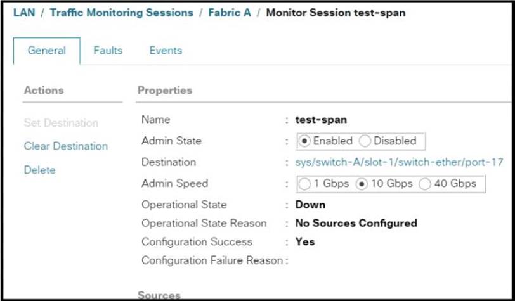Click Monitor Session test-span breadcrumb title
This screenshot has height=301, width=515.
(x=336, y=13)
